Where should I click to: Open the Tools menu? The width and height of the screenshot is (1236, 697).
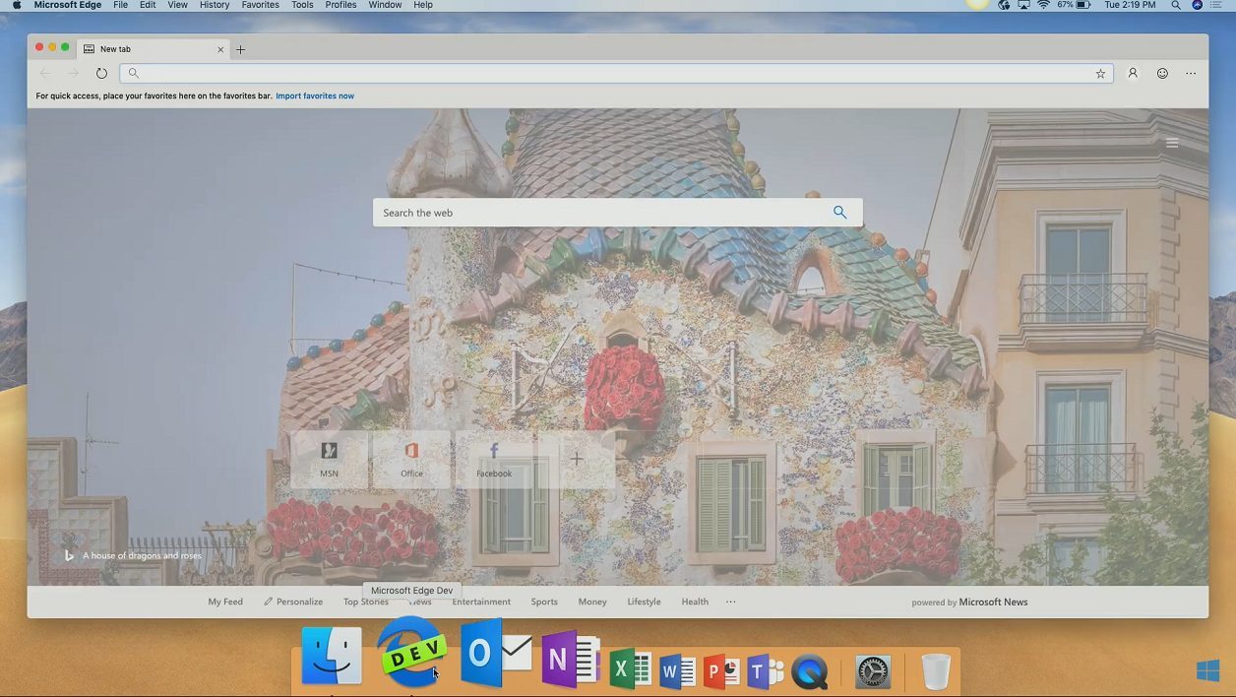(x=302, y=5)
